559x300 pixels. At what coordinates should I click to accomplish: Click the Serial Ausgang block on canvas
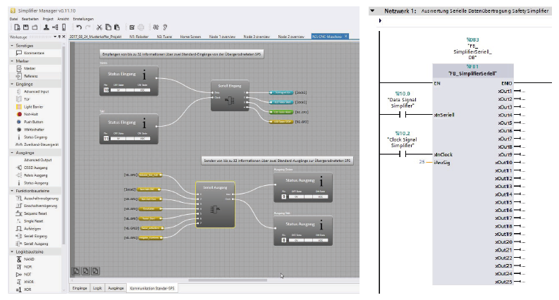coord(215,204)
